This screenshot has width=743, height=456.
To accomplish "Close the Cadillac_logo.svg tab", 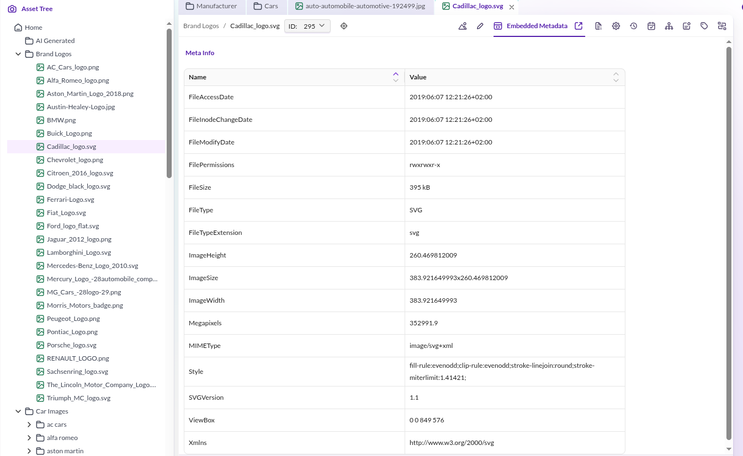I will 512,7.
